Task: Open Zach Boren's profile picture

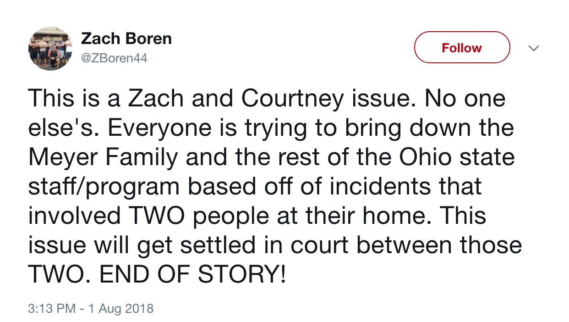Action: pyautogui.click(x=50, y=48)
